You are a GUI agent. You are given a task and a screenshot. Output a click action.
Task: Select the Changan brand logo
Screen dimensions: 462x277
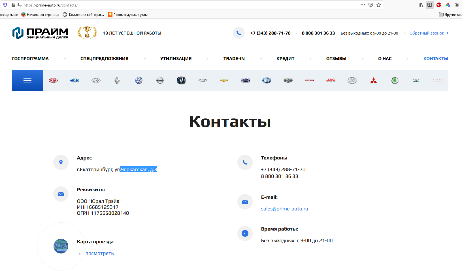coord(181,80)
